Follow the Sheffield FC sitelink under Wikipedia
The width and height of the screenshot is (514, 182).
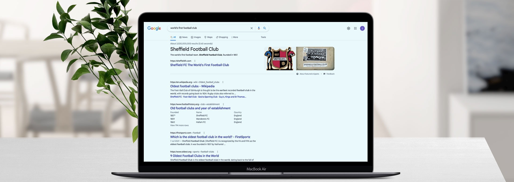(x=176, y=97)
